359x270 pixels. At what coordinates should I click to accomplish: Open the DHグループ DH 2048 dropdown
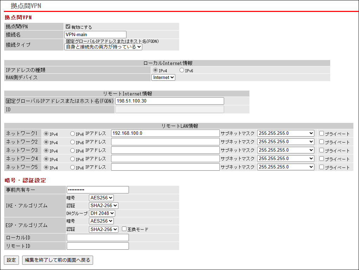point(102,213)
